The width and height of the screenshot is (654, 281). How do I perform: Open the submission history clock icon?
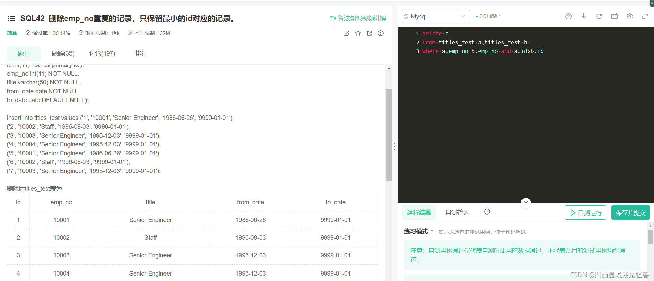click(487, 212)
